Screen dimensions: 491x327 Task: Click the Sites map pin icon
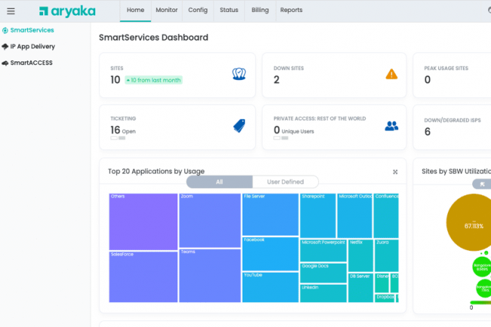pos(239,74)
